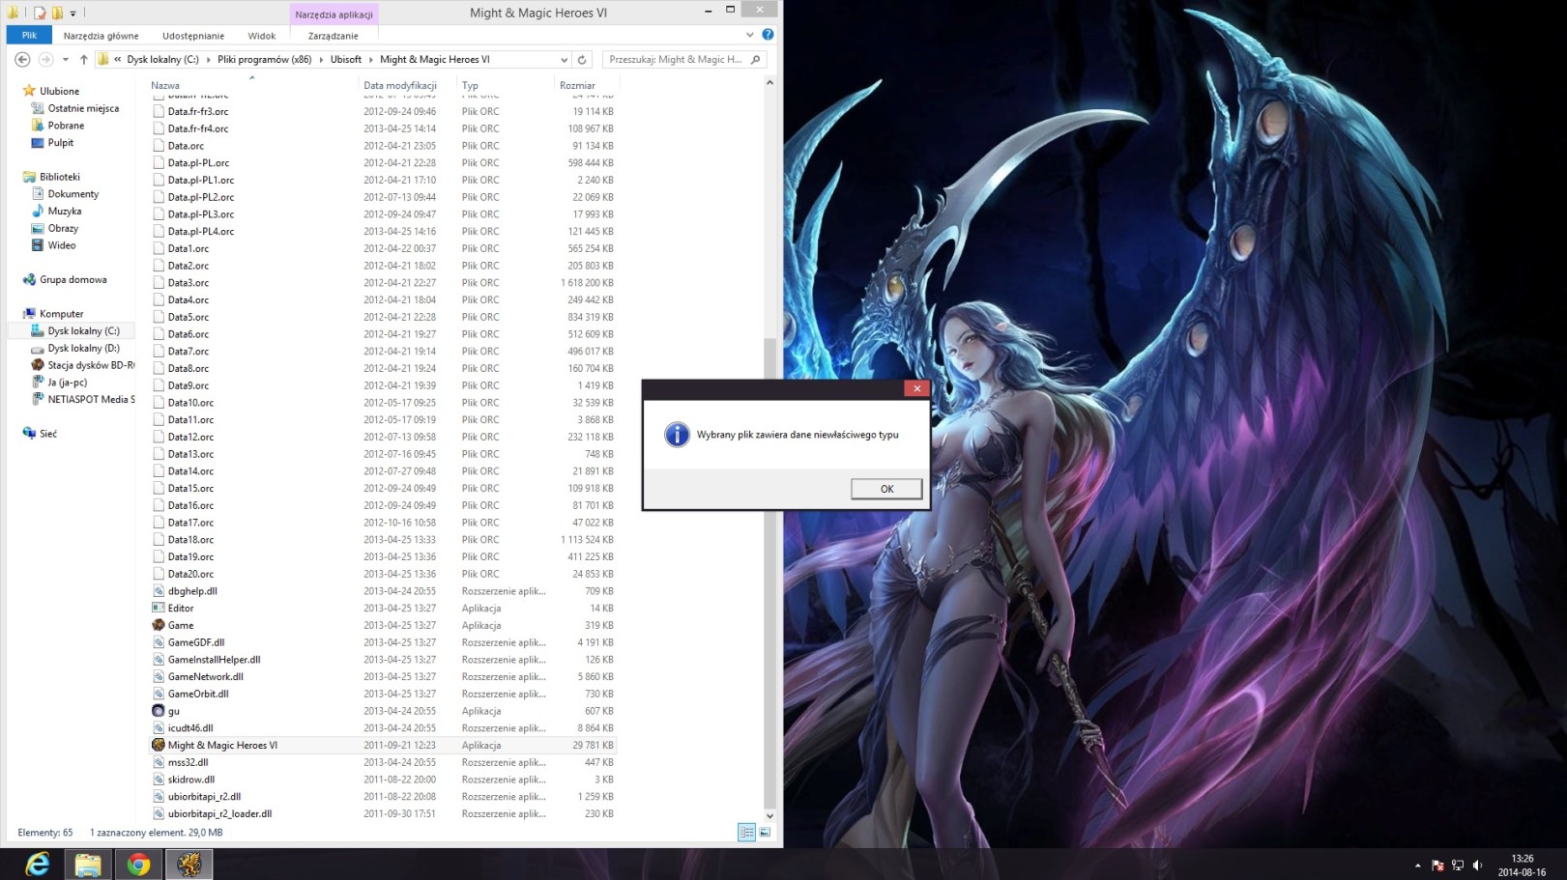Go back with the back arrow

pyautogui.click(x=22, y=60)
